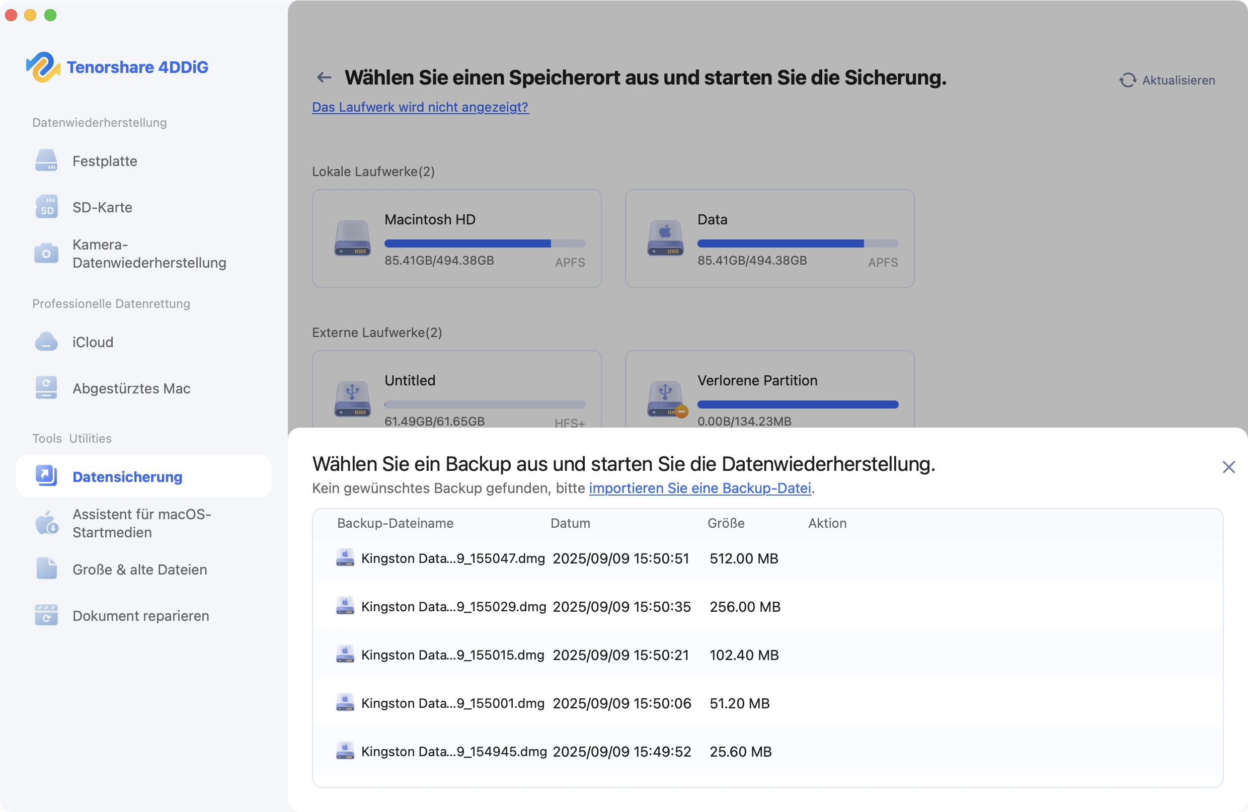This screenshot has height=812, width=1248.
Task: Click size value '25.60 MB'
Action: (x=740, y=751)
